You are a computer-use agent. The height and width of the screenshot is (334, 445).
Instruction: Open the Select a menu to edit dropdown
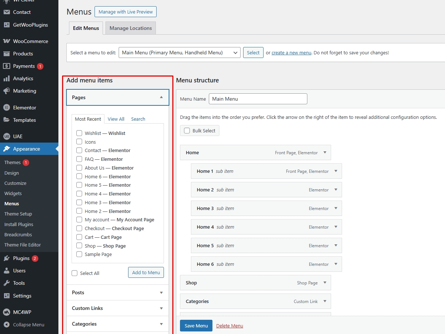[179, 53]
